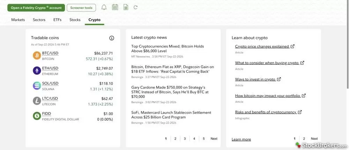Select Learn about crypto page 1
The image size is (349, 150).
295,138
